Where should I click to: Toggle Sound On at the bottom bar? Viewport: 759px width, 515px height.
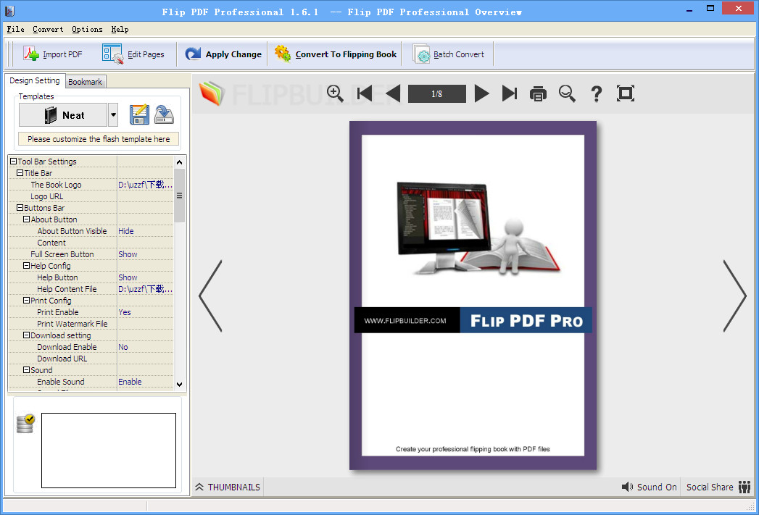click(649, 487)
